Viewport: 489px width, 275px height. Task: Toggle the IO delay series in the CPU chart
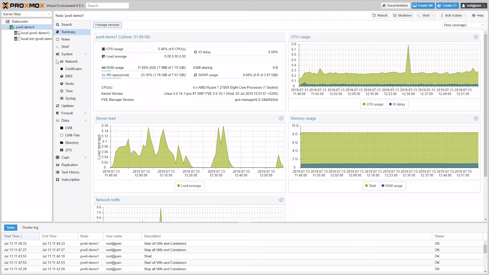(397, 104)
